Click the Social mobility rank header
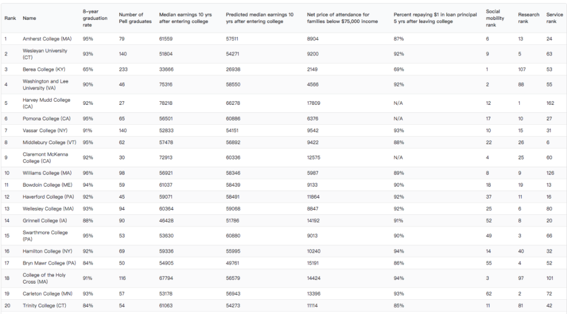The height and width of the screenshot is (314, 567). click(x=495, y=18)
